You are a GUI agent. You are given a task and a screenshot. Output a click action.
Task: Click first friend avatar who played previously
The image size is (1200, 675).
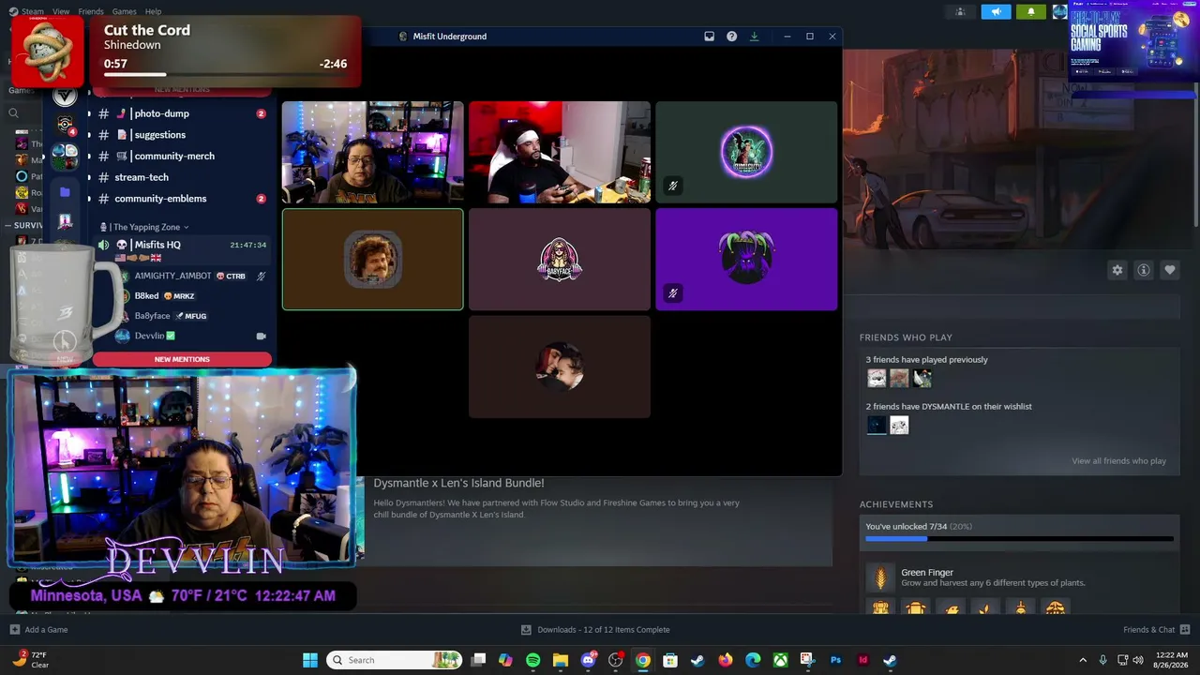tap(877, 379)
